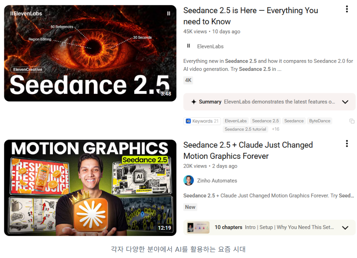
Task: Expand the 10 chapters panel chevron
Action: (345, 227)
